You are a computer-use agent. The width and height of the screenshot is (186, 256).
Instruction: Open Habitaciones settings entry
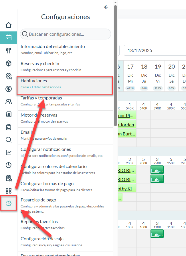click(65, 84)
